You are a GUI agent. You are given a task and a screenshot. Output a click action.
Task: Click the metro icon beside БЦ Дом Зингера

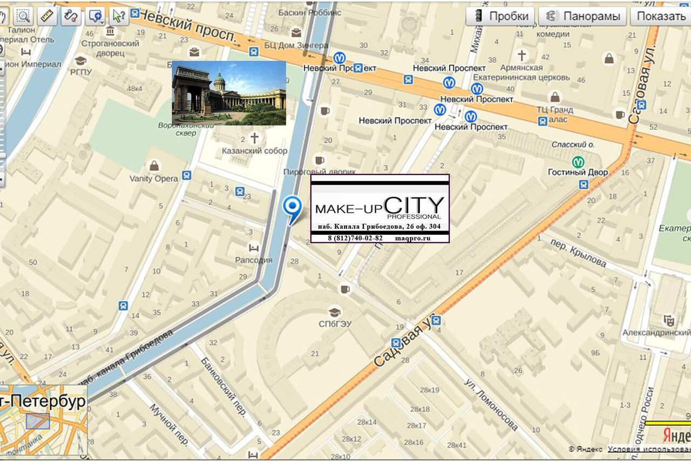(x=340, y=57)
